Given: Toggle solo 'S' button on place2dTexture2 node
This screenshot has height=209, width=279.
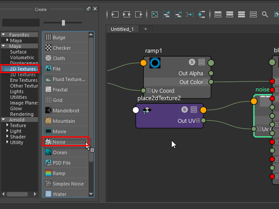Looking at the screenshot, I should point(184,110).
